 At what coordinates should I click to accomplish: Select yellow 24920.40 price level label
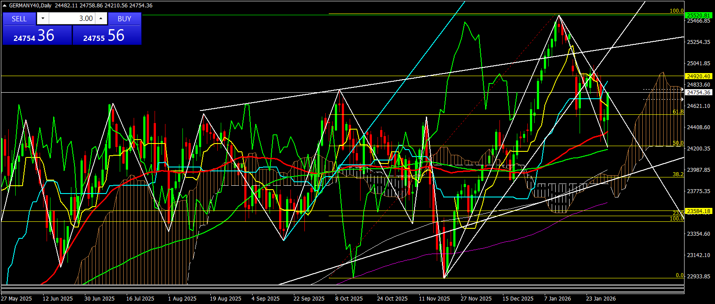[698, 76]
